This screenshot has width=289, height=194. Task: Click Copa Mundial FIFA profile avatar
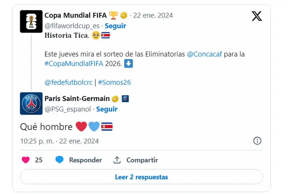[31, 21]
